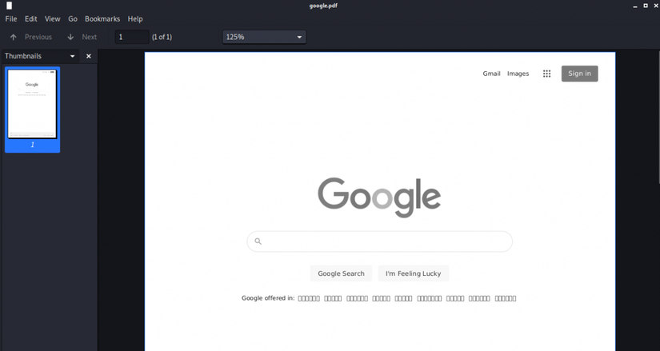Open the Edit menu
The height and width of the screenshot is (351, 660).
[x=30, y=19]
